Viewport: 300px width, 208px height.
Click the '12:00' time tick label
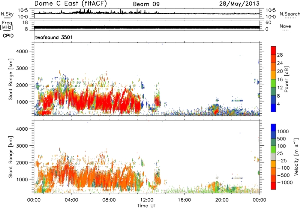point(147,200)
